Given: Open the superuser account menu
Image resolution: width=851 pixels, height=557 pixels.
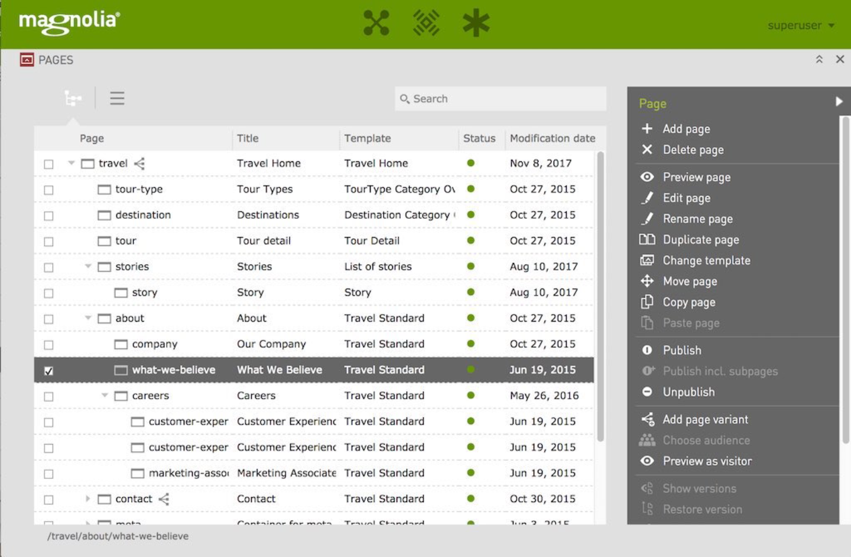Looking at the screenshot, I should click(801, 25).
